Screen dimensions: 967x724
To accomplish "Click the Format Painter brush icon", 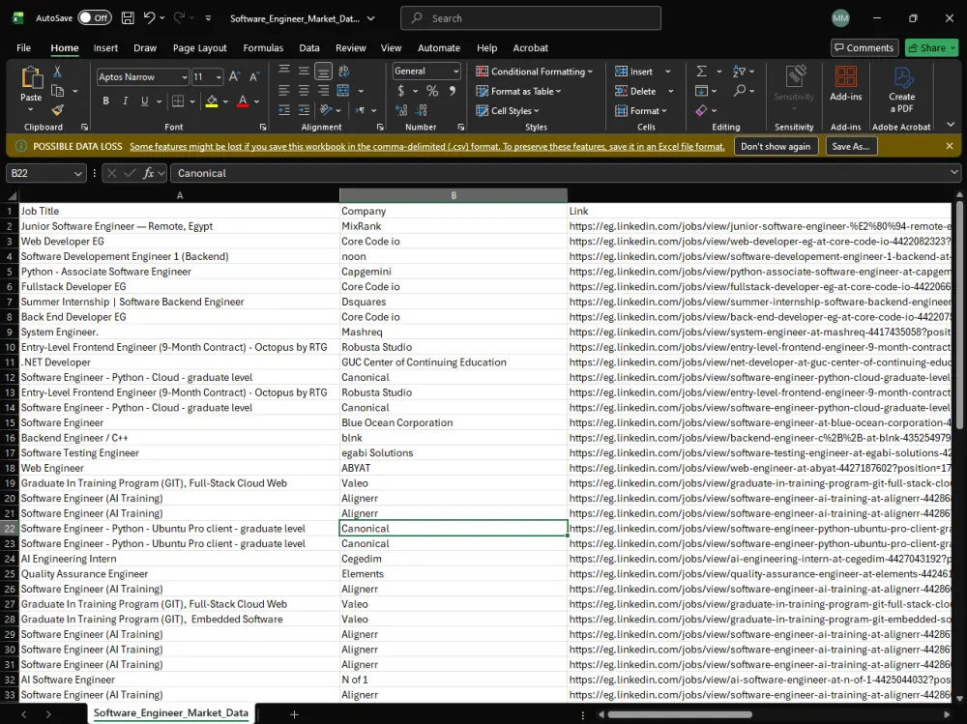I will (x=57, y=110).
